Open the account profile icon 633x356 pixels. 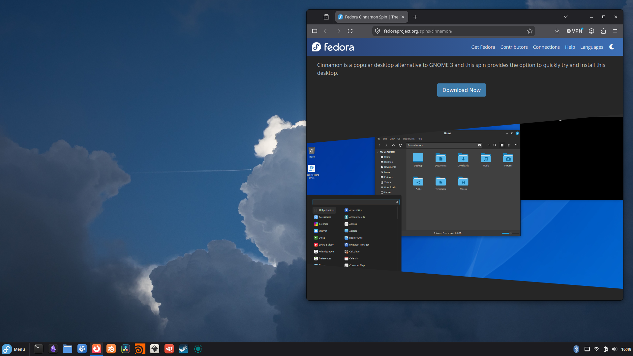[591, 31]
